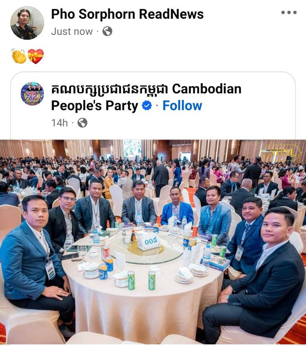Click the "Just now" post timestamp
The image size is (306, 346).
(x=72, y=31)
